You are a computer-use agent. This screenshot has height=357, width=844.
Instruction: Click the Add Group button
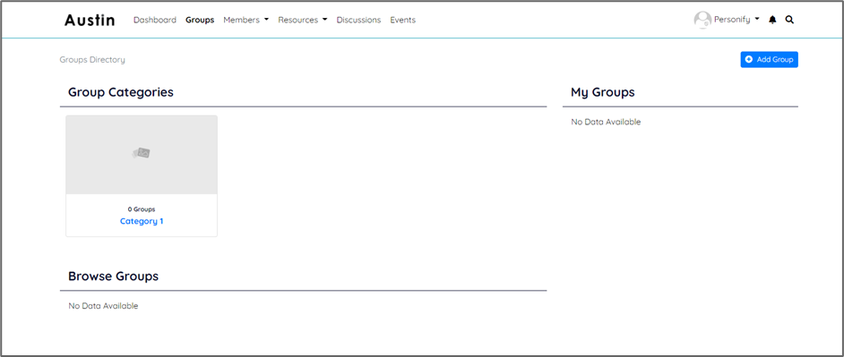(x=769, y=60)
